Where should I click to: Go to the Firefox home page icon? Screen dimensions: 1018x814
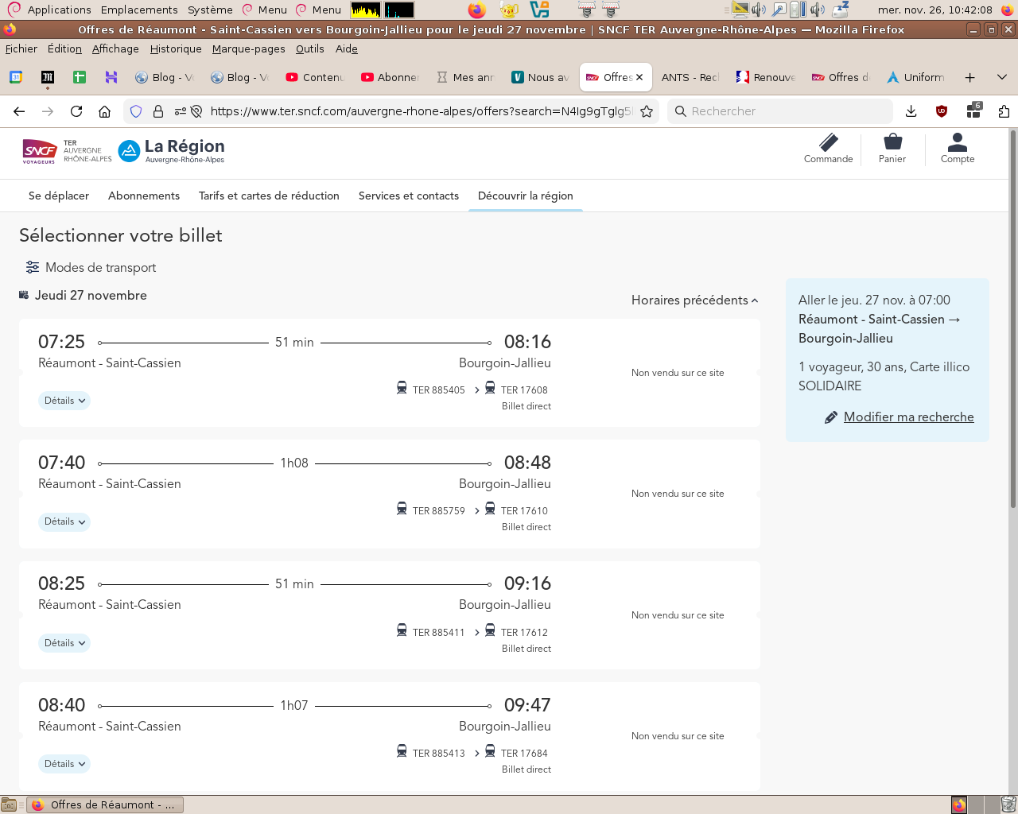104,111
